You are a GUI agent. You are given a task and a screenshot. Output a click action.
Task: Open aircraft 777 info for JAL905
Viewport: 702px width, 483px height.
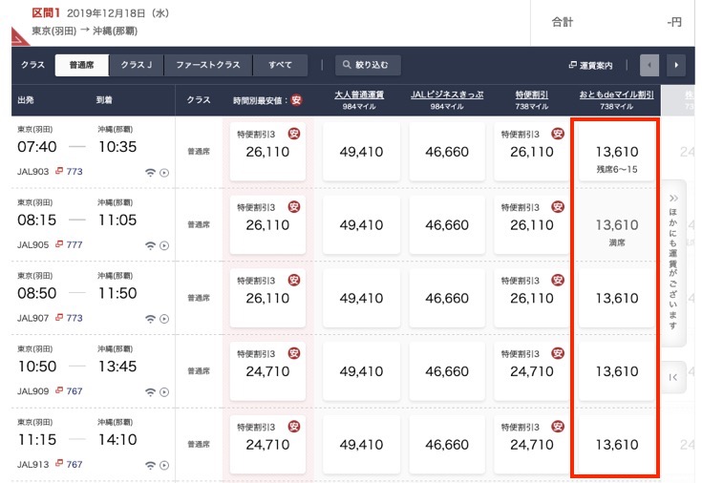[x=69, y=245]
